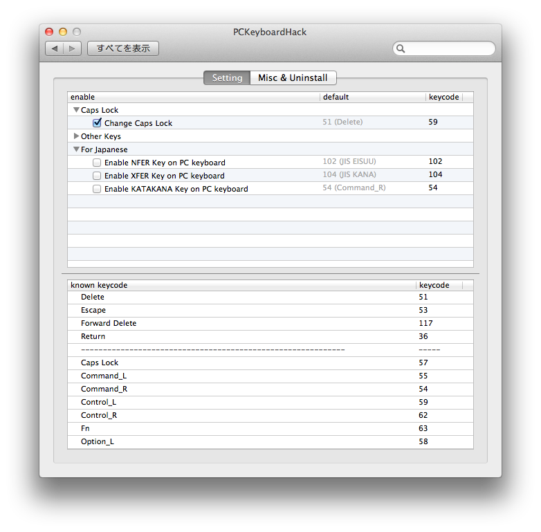The image size is (541, 532).
Task: Minimize the PCKeyboardHack window
Action: click(63, 32)
